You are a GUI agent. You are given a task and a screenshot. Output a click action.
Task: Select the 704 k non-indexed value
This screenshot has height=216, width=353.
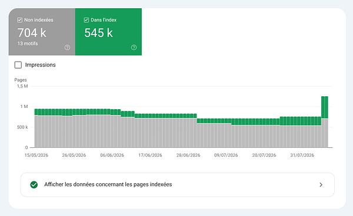(x=32, y=33)
